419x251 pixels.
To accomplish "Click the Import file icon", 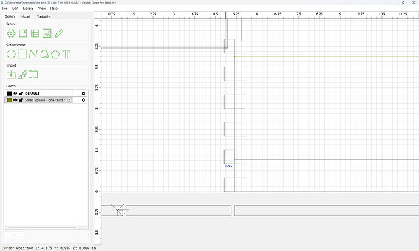I will pyautogui.click(x=11, y=75).
